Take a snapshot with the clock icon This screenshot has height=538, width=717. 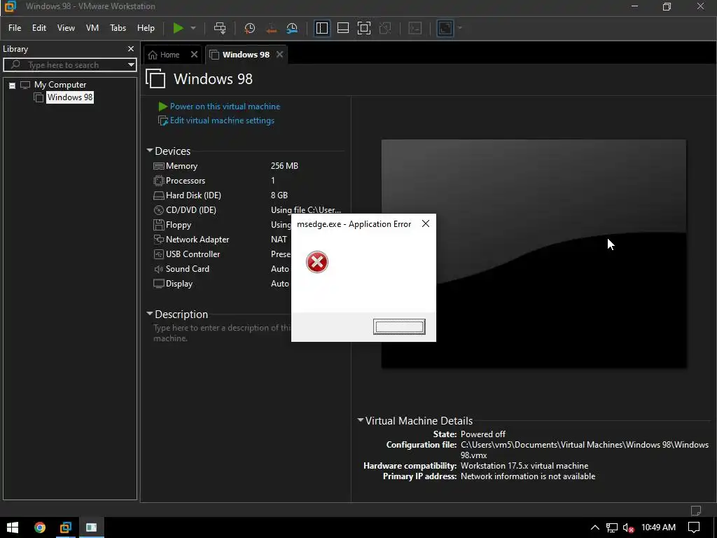[250, 28]
